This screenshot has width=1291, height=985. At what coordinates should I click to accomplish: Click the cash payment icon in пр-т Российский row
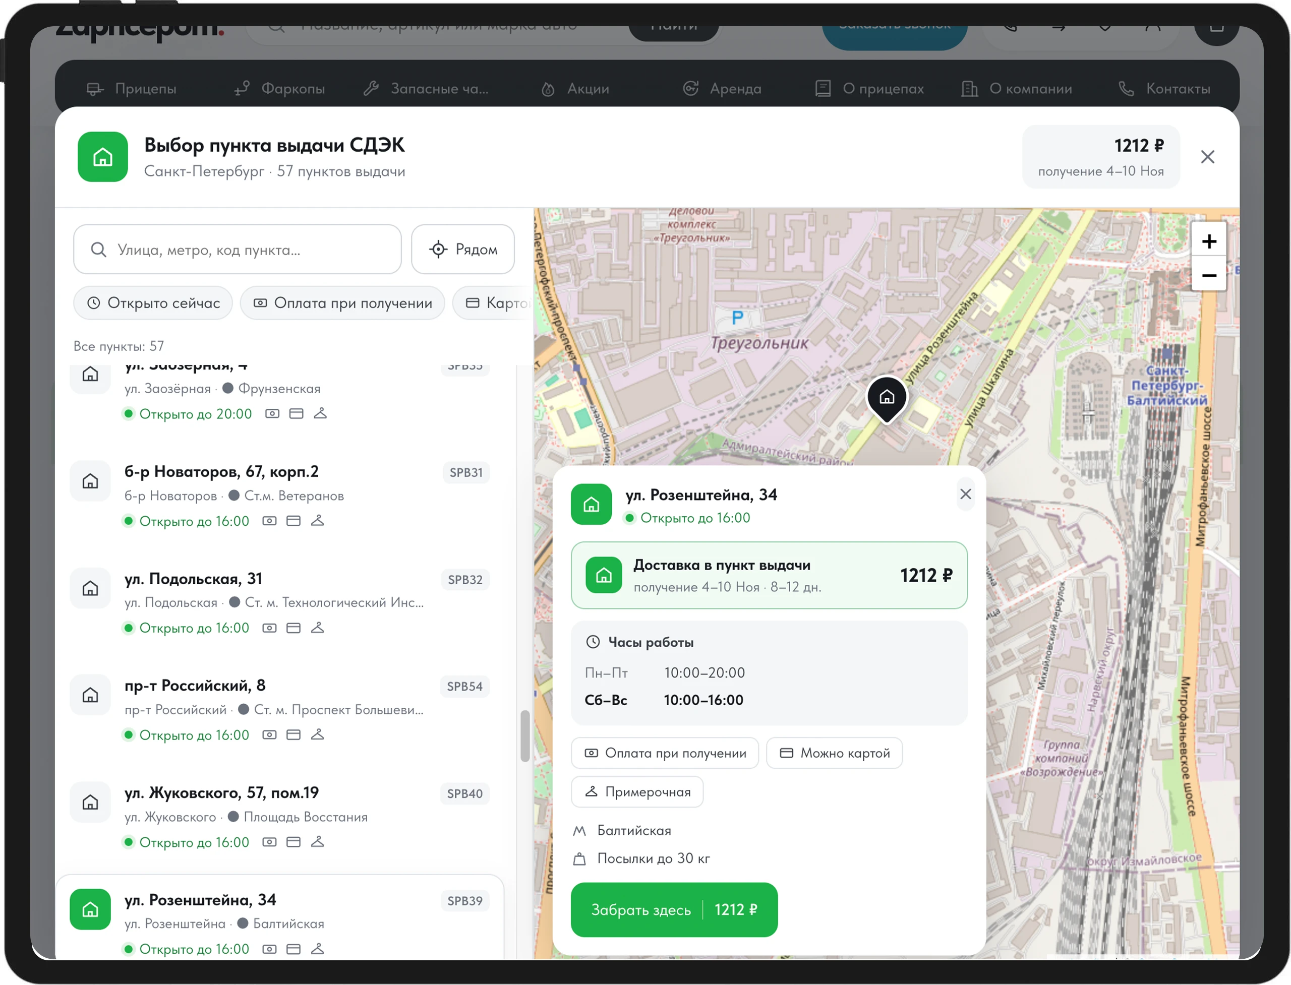click(x=269, y=734)
